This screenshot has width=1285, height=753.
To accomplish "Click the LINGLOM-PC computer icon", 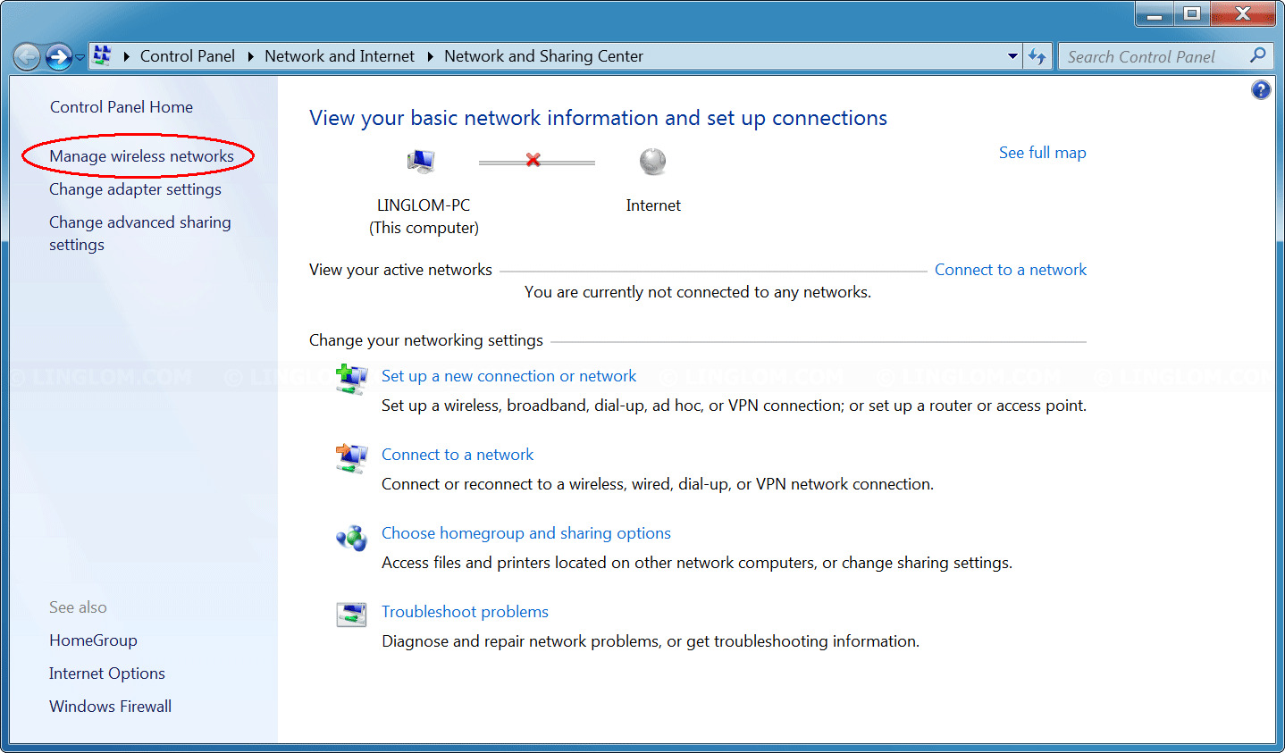I will 420,162.
